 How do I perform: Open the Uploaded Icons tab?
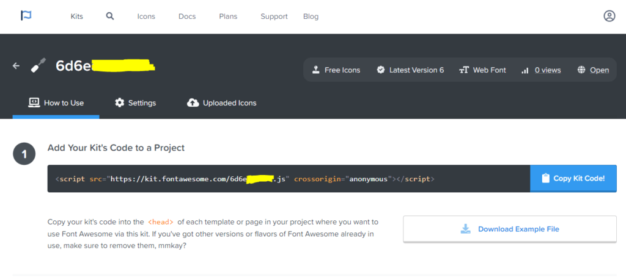221,103
